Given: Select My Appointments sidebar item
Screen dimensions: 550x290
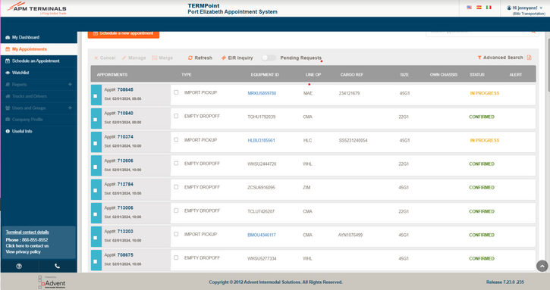Looking at the screenshot, I should click(29, 49).
